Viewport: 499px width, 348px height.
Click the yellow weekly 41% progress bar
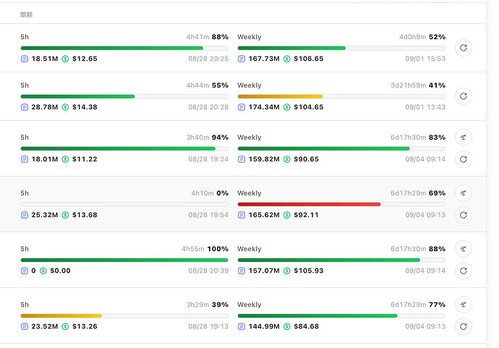click(x=341, y=96)
